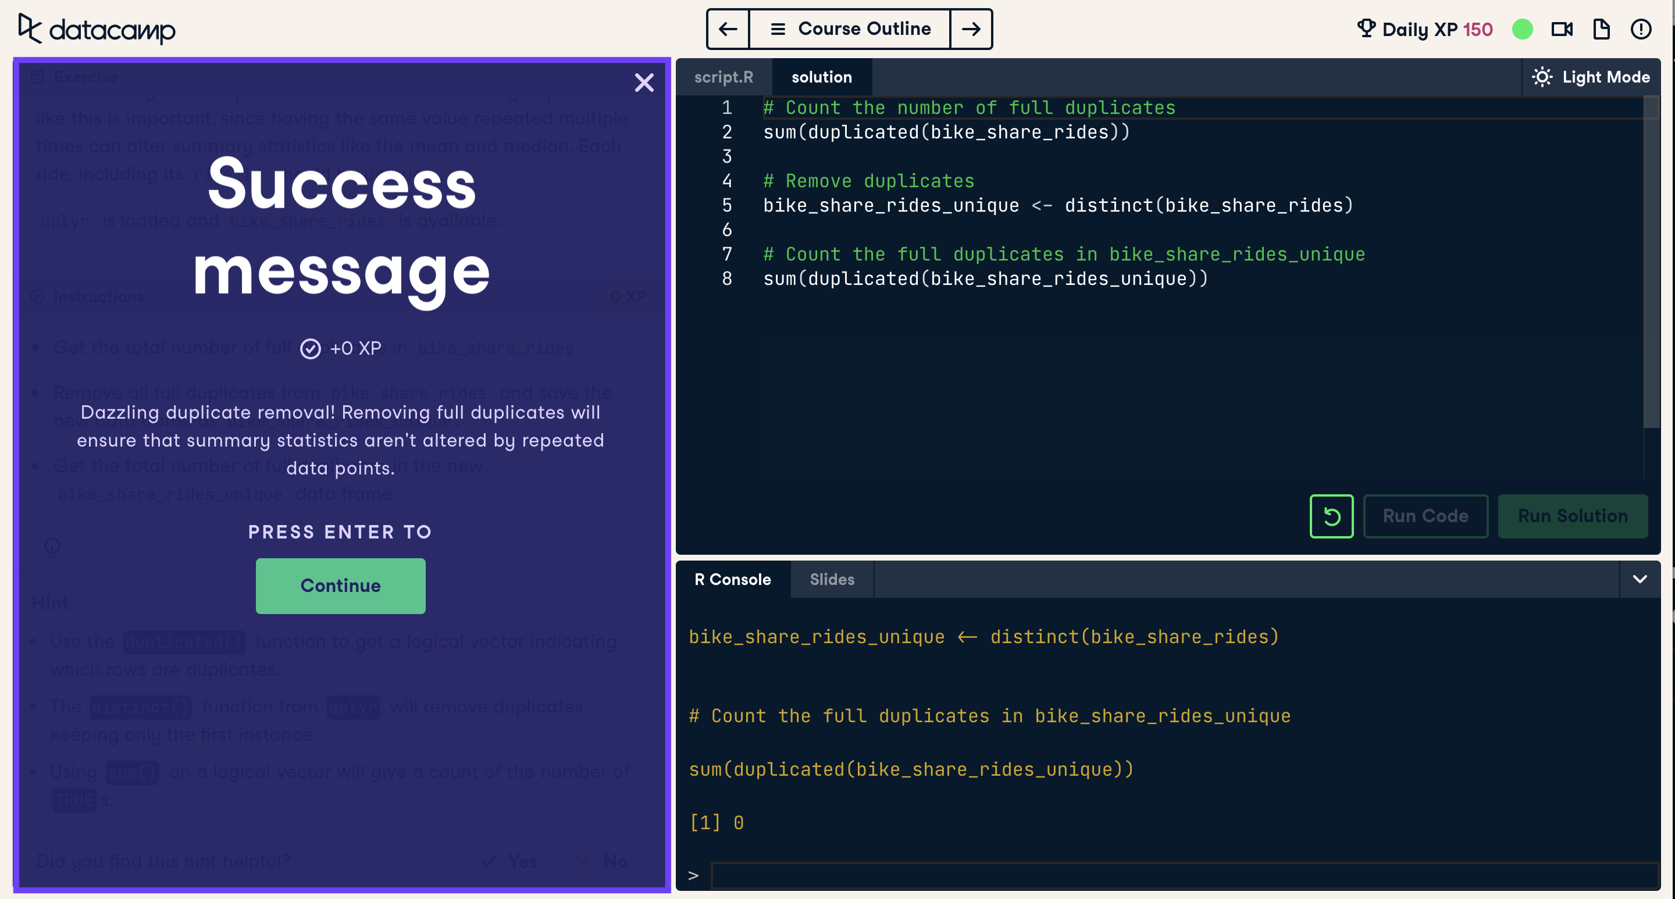Click line number 1 in the gutter
The height and width of the screenshot is (899, 1675).
coord(727,107)
